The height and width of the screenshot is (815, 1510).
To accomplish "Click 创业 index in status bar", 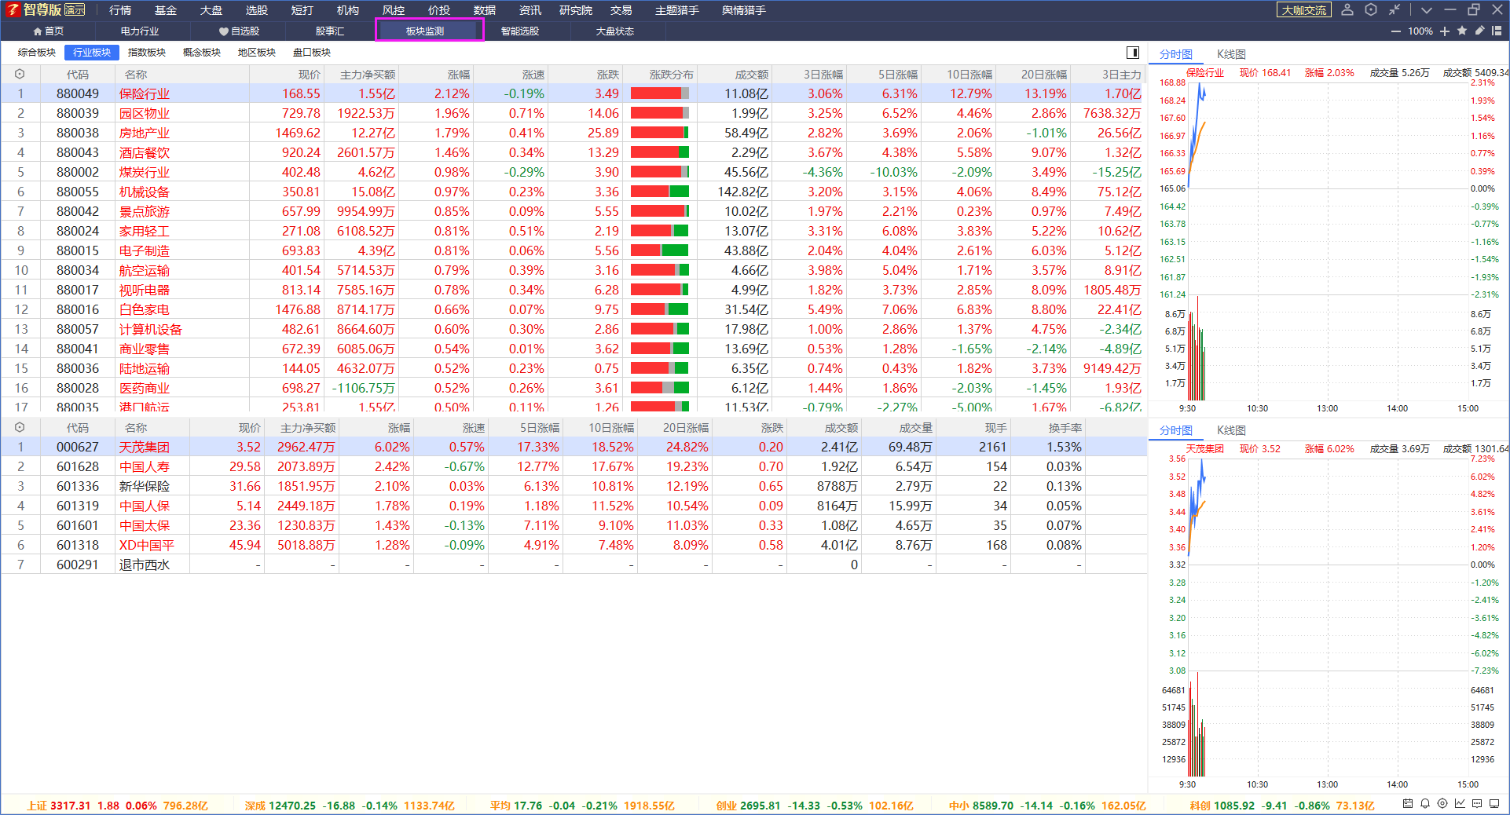I will tap(815, 806).
